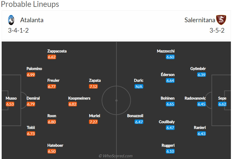Click player Koopmeiners on the pitch
This screenshot has width=232, height=159.
[79, 98]
